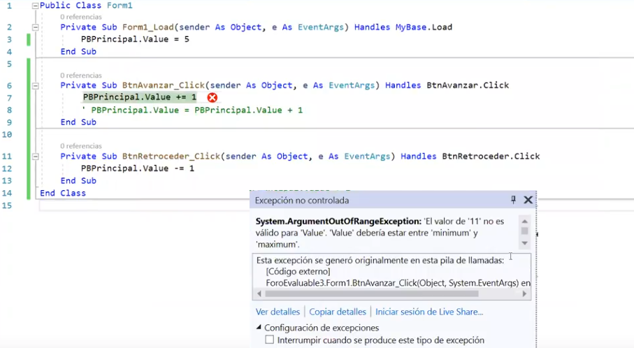Click 'BtnAvanzar.Click' in the Handles clause
The width and height of the screenshot is (634, 348).
click(x=468, y=85)
